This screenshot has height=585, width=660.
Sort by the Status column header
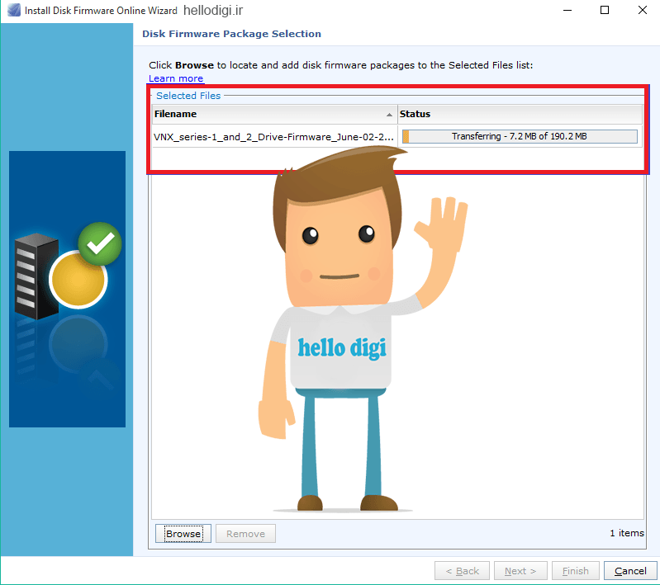point(520,115)
